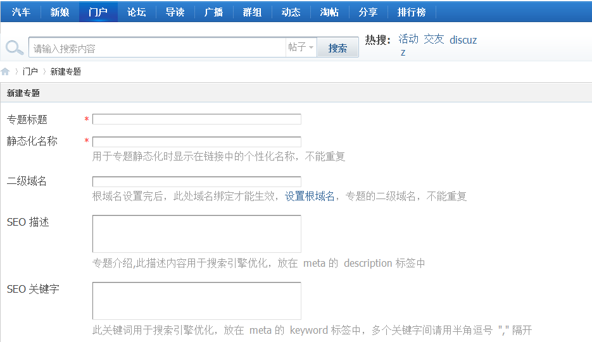
Task: Click the 淘帖 navigation tab
Action: [x=329, y=12]
